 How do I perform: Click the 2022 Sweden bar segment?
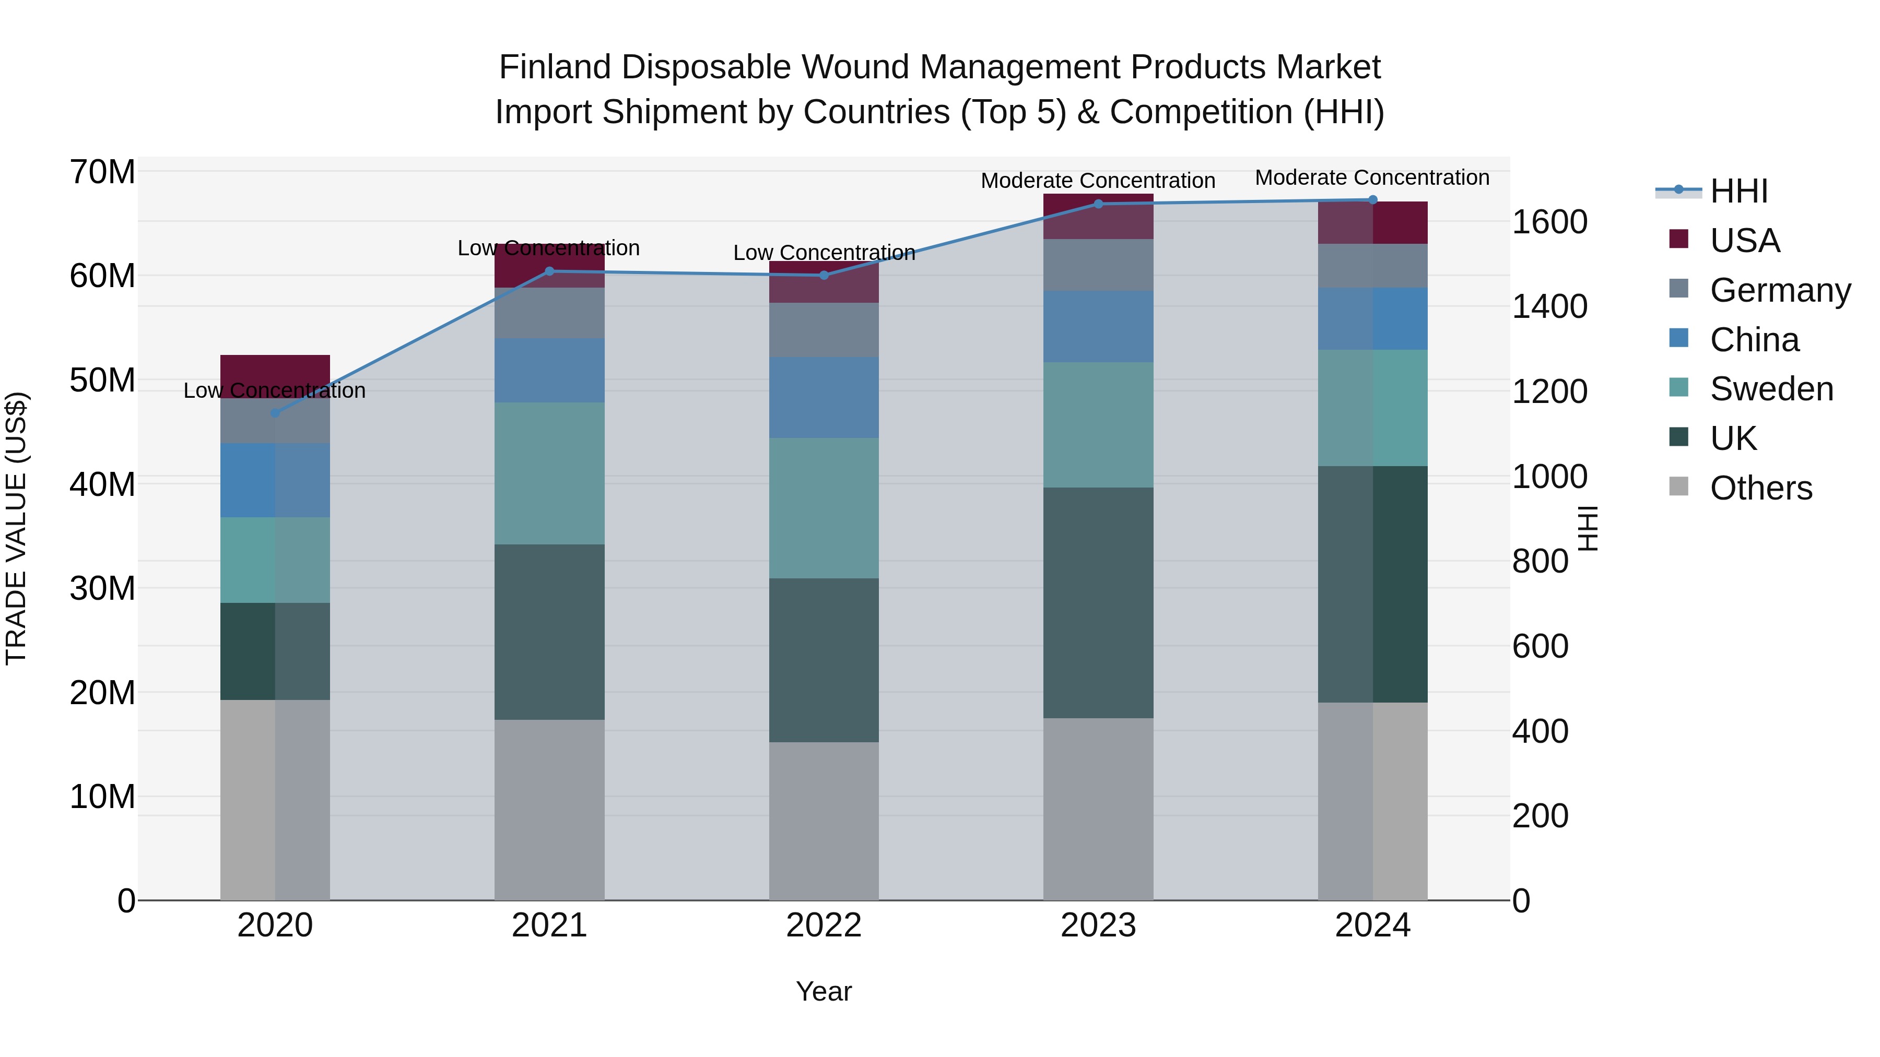[x=824, y=508]
